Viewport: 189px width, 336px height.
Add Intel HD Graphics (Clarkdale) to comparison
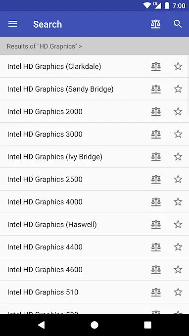point(156,66)
